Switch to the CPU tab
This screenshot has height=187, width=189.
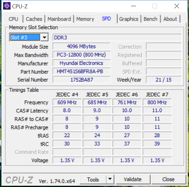[x=13, y=19]
